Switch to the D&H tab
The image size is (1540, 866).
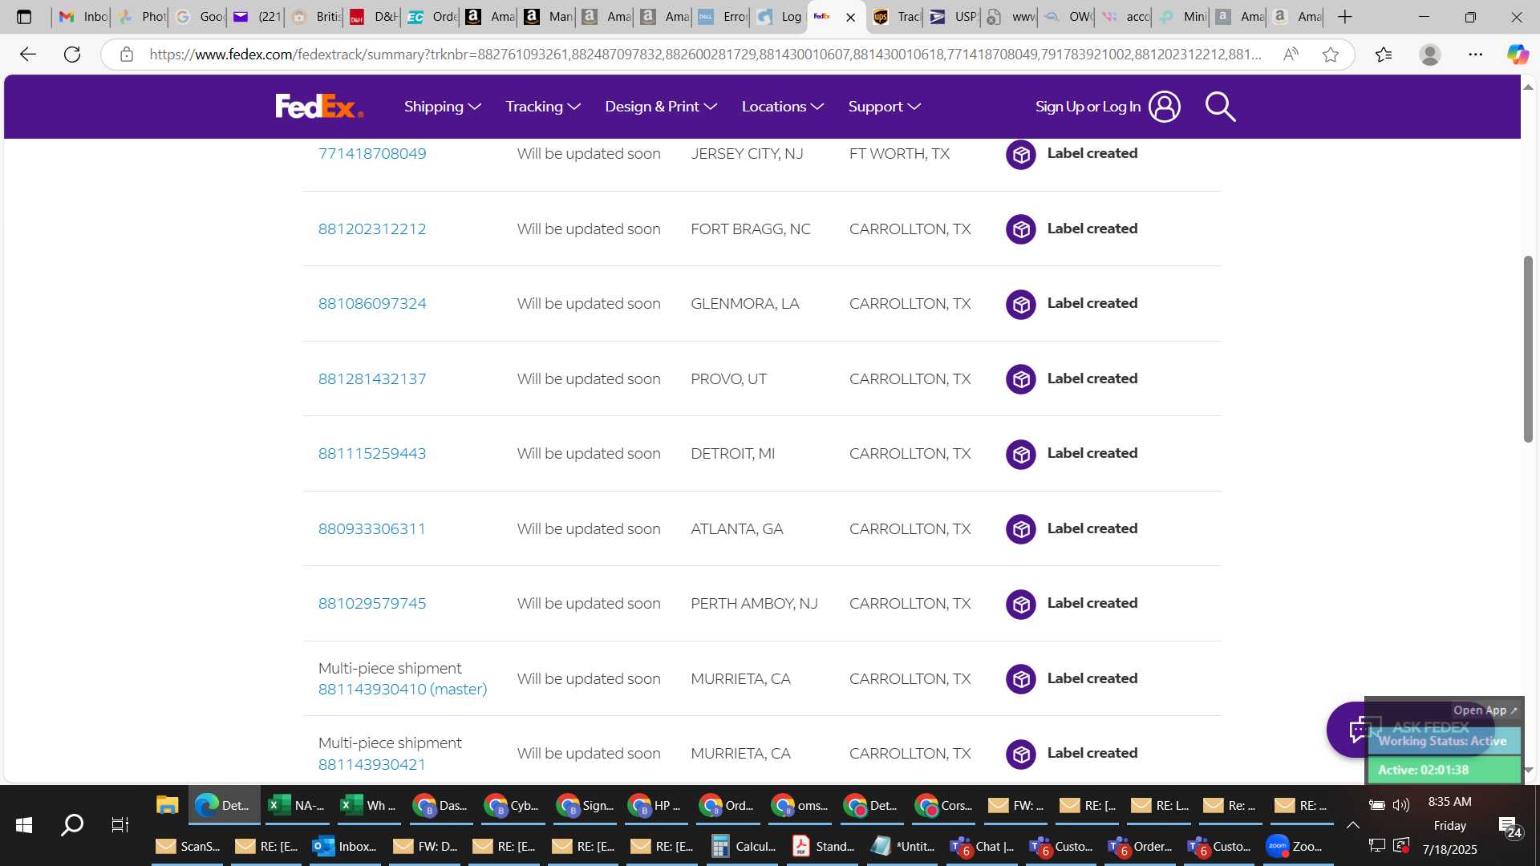[374, 17]
